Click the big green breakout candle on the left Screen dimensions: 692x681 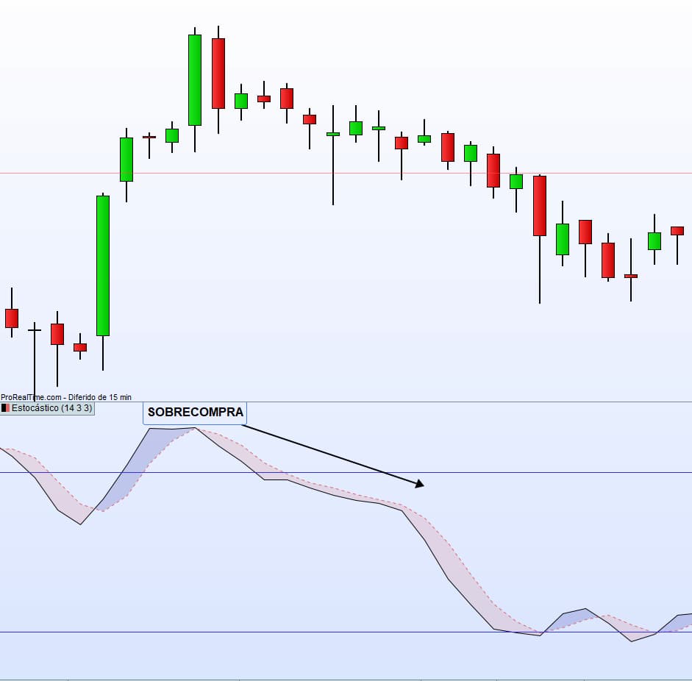coord(103,265)
